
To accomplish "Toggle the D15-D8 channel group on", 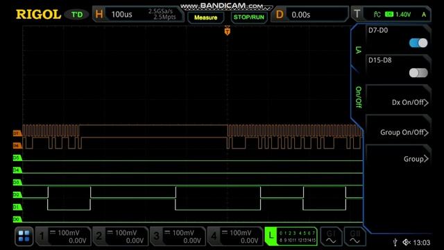I will point(418,73).
